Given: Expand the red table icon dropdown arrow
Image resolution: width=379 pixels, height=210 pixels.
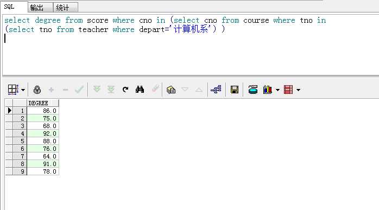Looking at the screenshot, I should (x=299, y=90).
